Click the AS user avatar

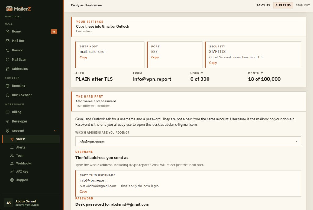[x=9, y=203]
